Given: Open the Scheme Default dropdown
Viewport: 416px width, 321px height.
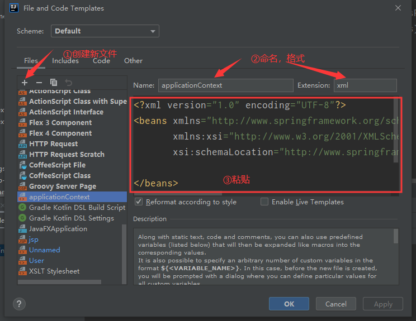Looking at the screenshot, I should pos(105,31).
